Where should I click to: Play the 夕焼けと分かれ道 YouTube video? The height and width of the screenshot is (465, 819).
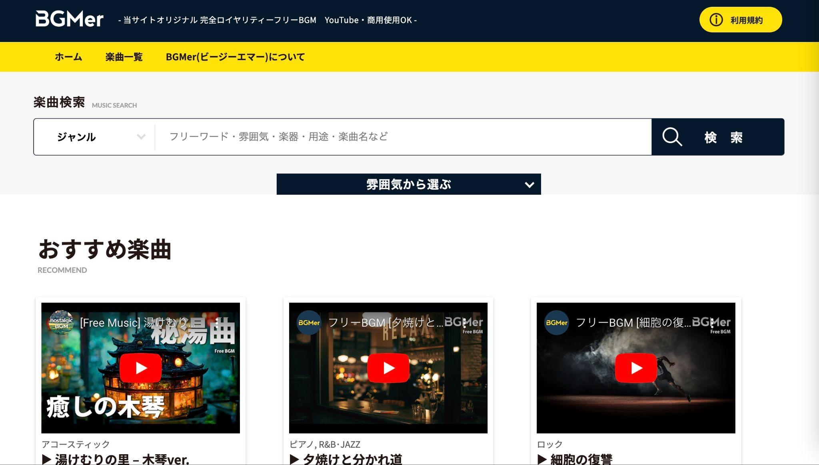point(388,368)
